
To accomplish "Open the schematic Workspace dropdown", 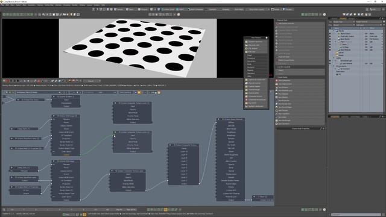I will 38,92.
